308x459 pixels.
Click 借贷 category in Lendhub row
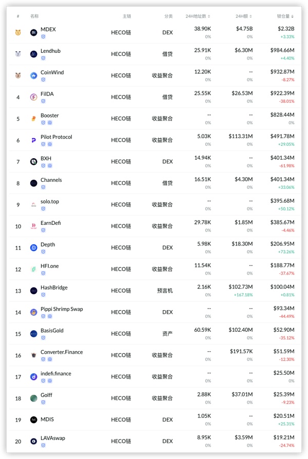pyautogui.click(x=167, y=54)
